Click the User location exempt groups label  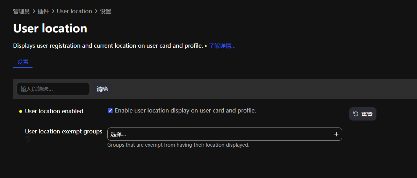pos(64,132)
